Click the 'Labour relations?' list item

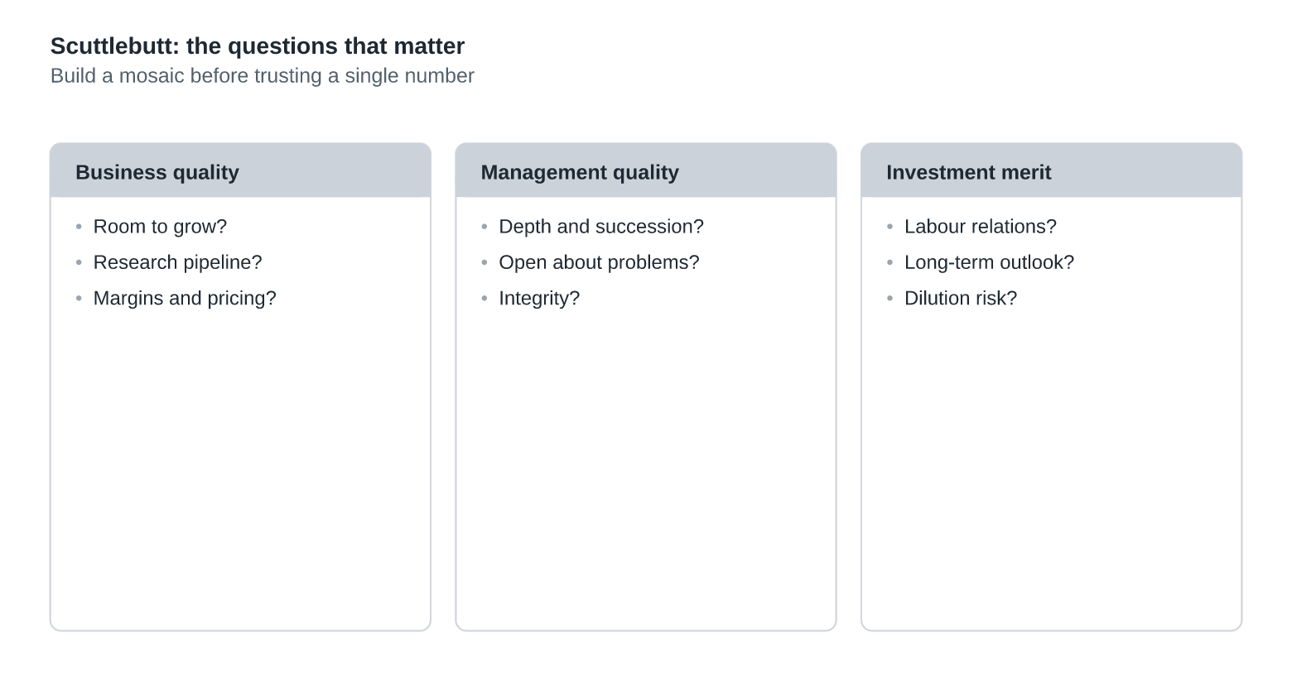click(981, 227)
